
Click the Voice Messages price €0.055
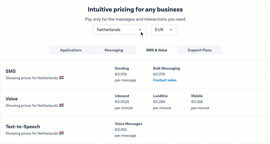121,130
